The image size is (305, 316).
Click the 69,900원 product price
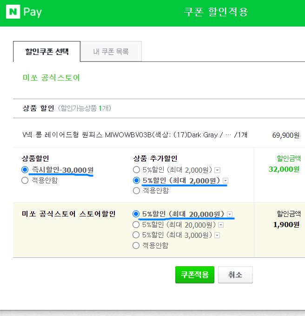pos(285,135)
